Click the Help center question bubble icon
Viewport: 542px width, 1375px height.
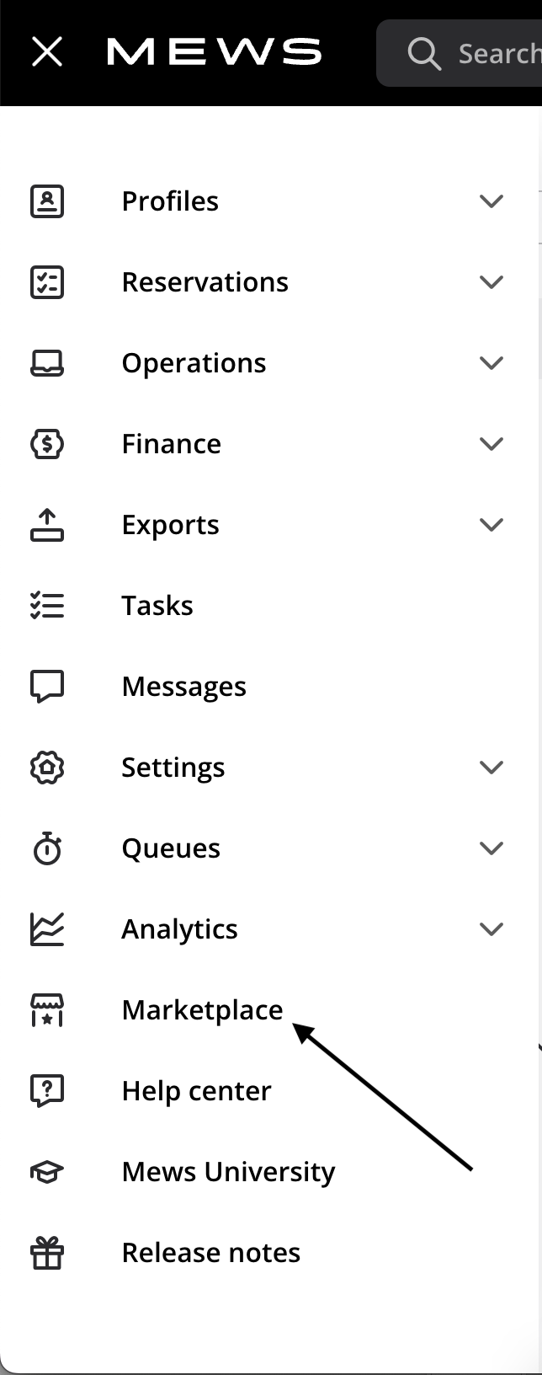click(x=47, y=1091)
